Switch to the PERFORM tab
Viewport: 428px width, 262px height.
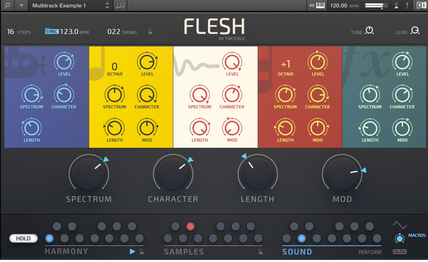click(x=370, y=252)
